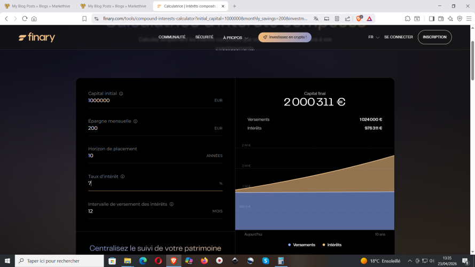
Task: Go to the finary logo homepage
Action: 37,37
